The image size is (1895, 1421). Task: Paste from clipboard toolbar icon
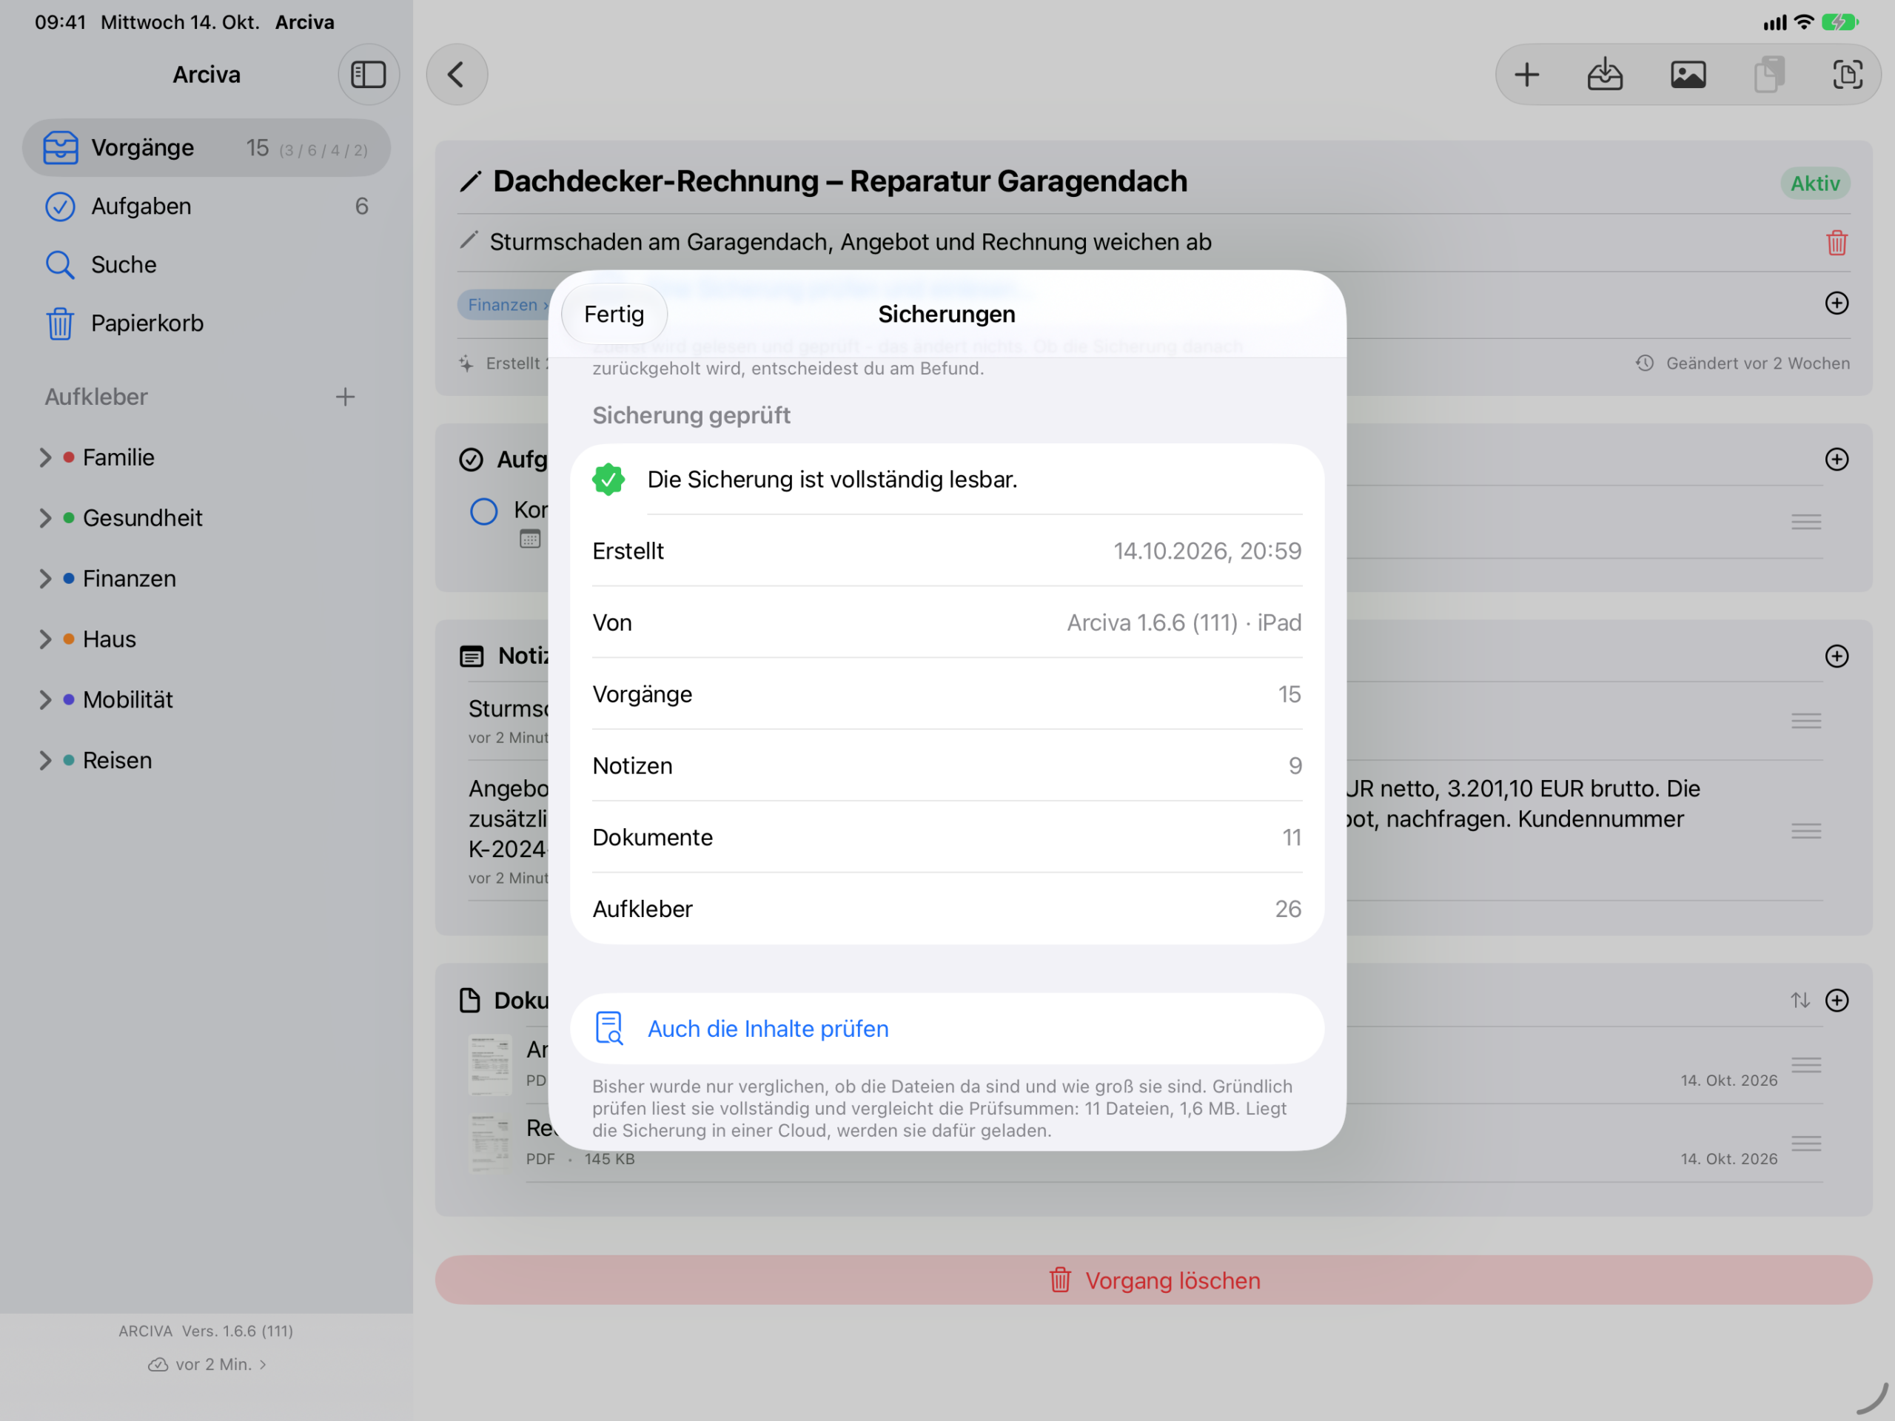click(1769, 75)
